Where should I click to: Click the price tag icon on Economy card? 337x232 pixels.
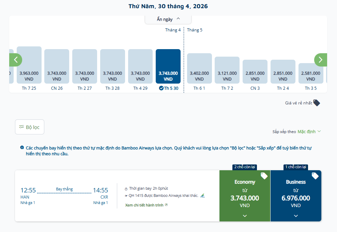pyautogui.click(x=264, y=176)
